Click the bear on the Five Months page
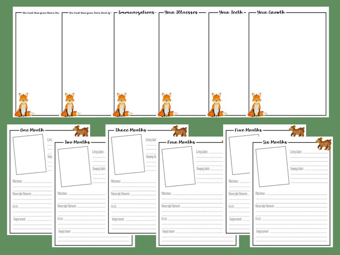Screen dimensions: 340x255 tap(297, 131)
